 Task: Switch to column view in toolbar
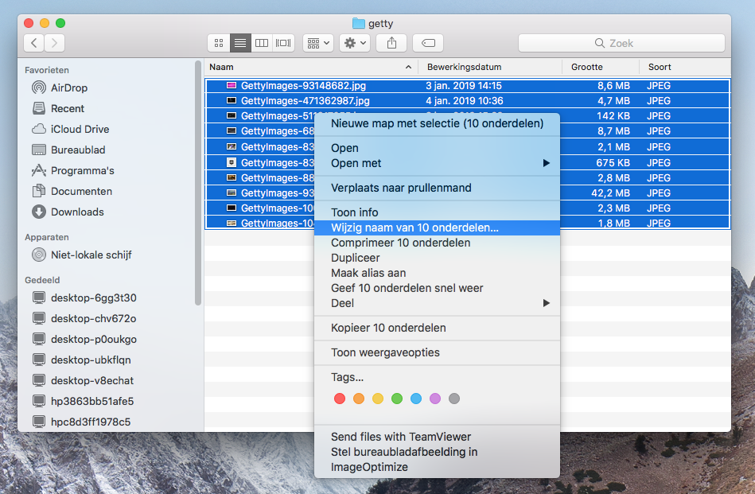[262, 43]
